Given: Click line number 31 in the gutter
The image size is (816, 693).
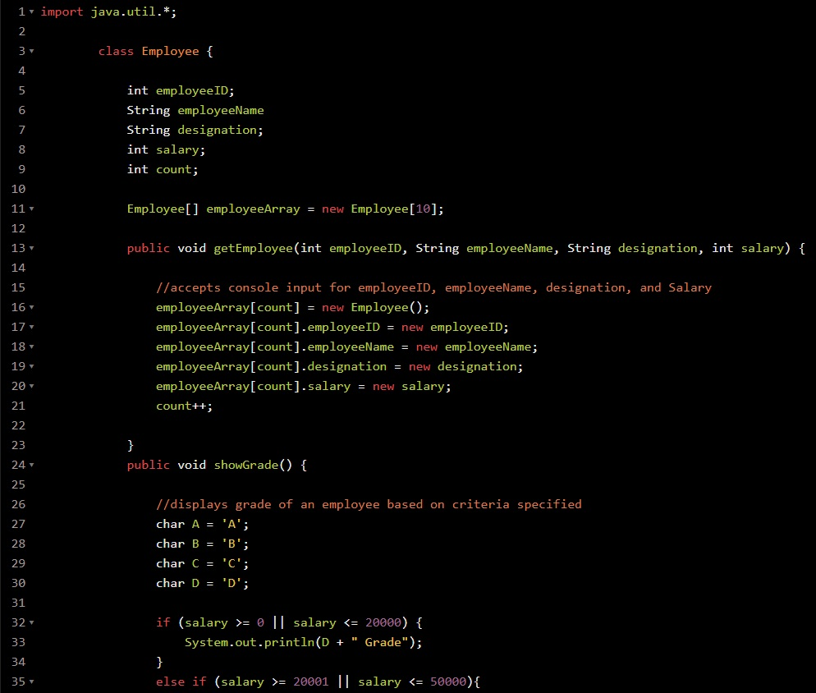Looking at the screenshot, I should coord(18,603).
